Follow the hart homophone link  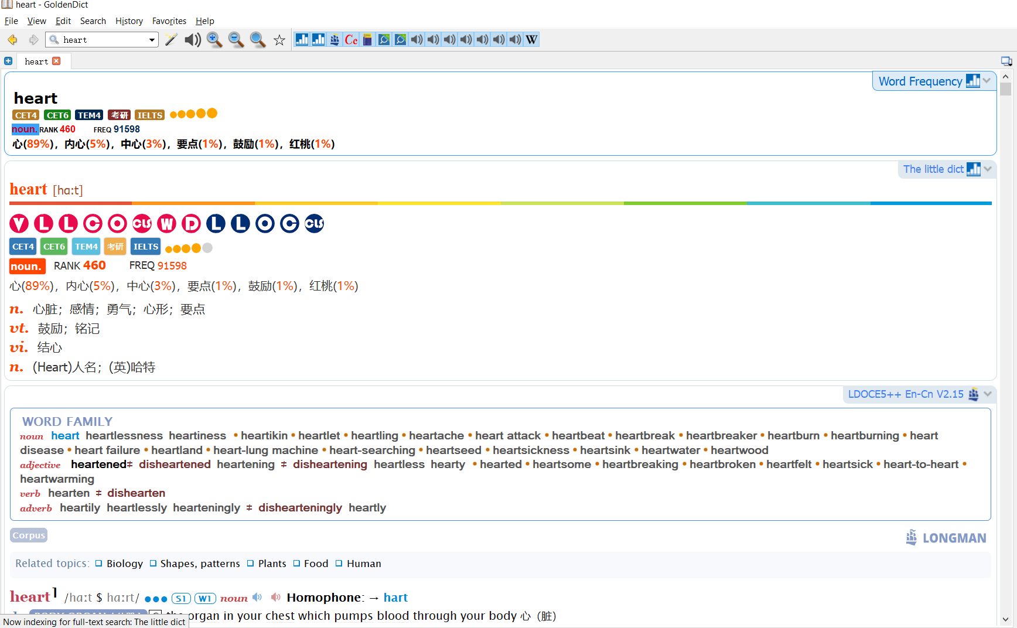(x=395, y=598)
